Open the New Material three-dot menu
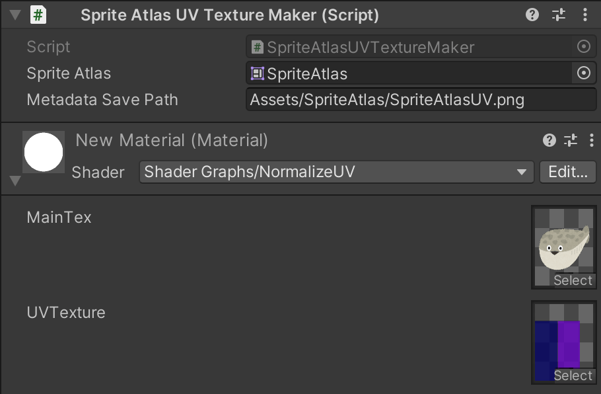The width and height of the screenshot is (601, 394). click(591, 140)
